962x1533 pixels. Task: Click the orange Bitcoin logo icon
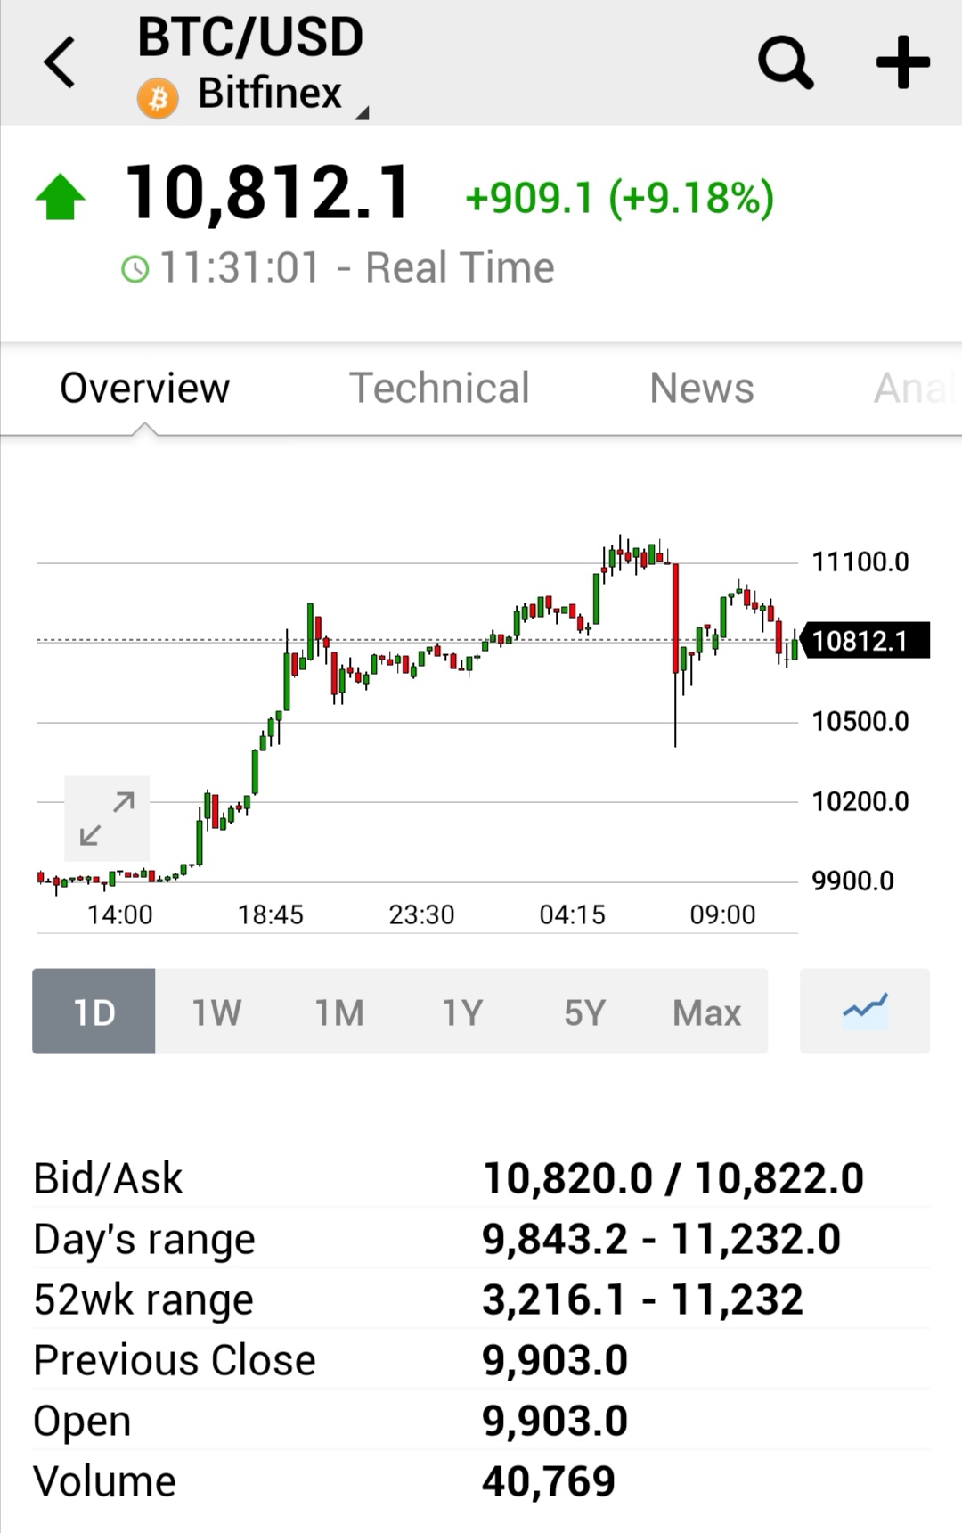point(158,99)
